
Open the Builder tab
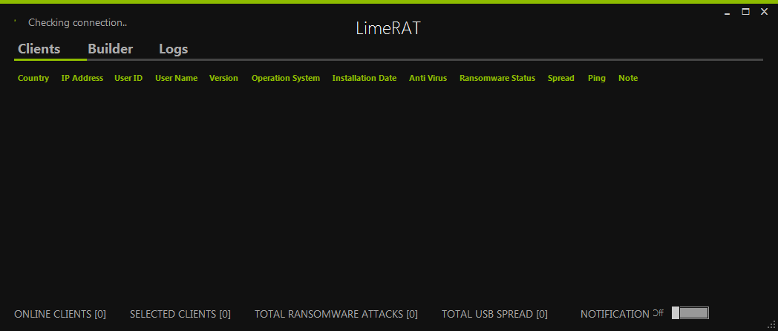coord(110,50)
